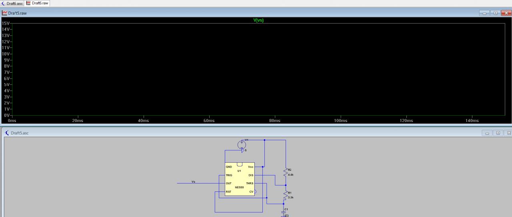The image size is (512, 217).
Task: Click the RST pin label on U1
Action: click(228, 192)
